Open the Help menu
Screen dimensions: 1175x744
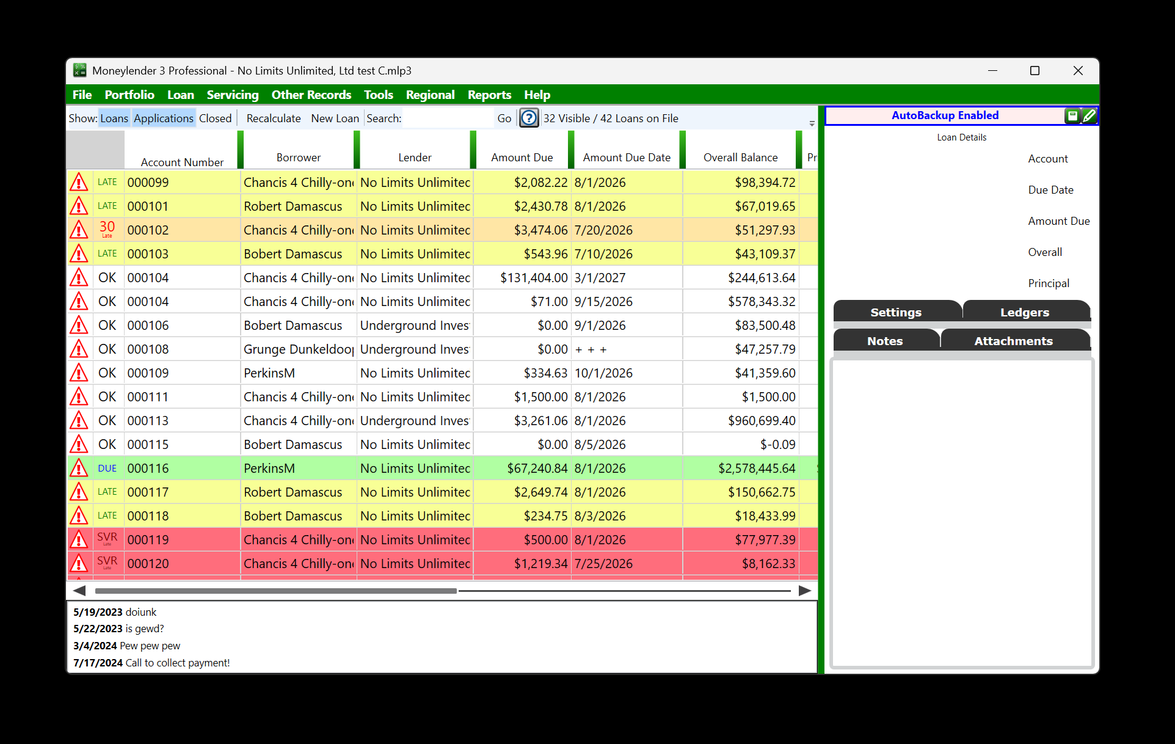[x=537, y=95]
